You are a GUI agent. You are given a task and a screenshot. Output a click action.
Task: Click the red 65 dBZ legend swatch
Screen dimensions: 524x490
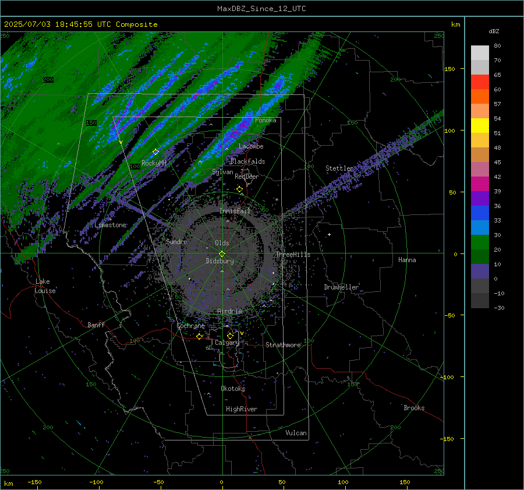point(480,82)
